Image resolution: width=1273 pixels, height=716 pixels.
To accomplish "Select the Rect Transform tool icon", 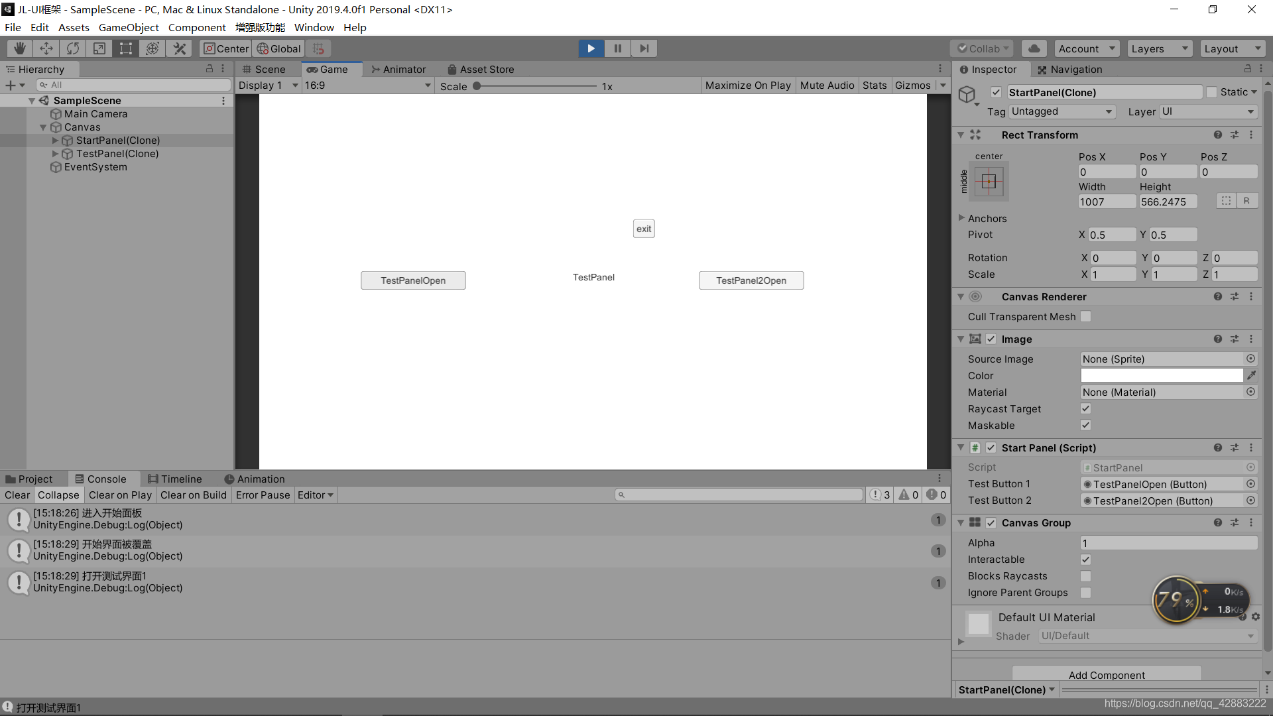I will tap(127, 48).
